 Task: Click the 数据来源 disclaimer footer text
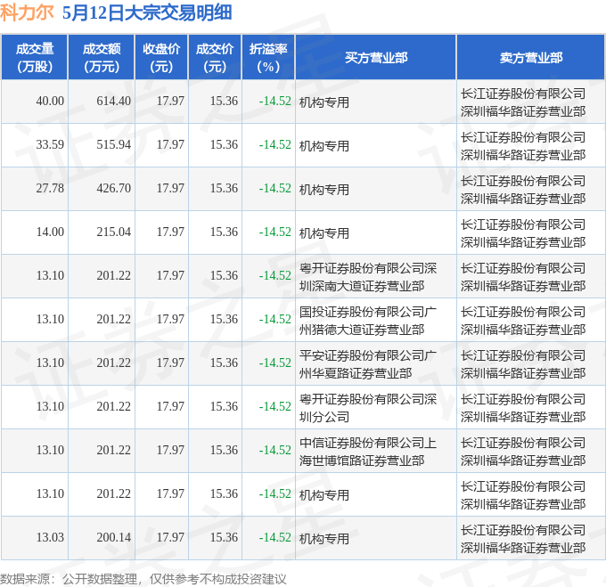143,579
